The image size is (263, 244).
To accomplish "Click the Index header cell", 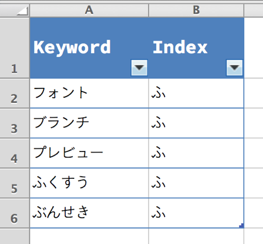I will 196,48.
